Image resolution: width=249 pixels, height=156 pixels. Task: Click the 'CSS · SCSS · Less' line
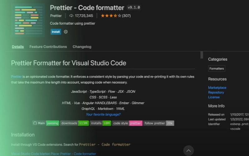tap(103, 97)
